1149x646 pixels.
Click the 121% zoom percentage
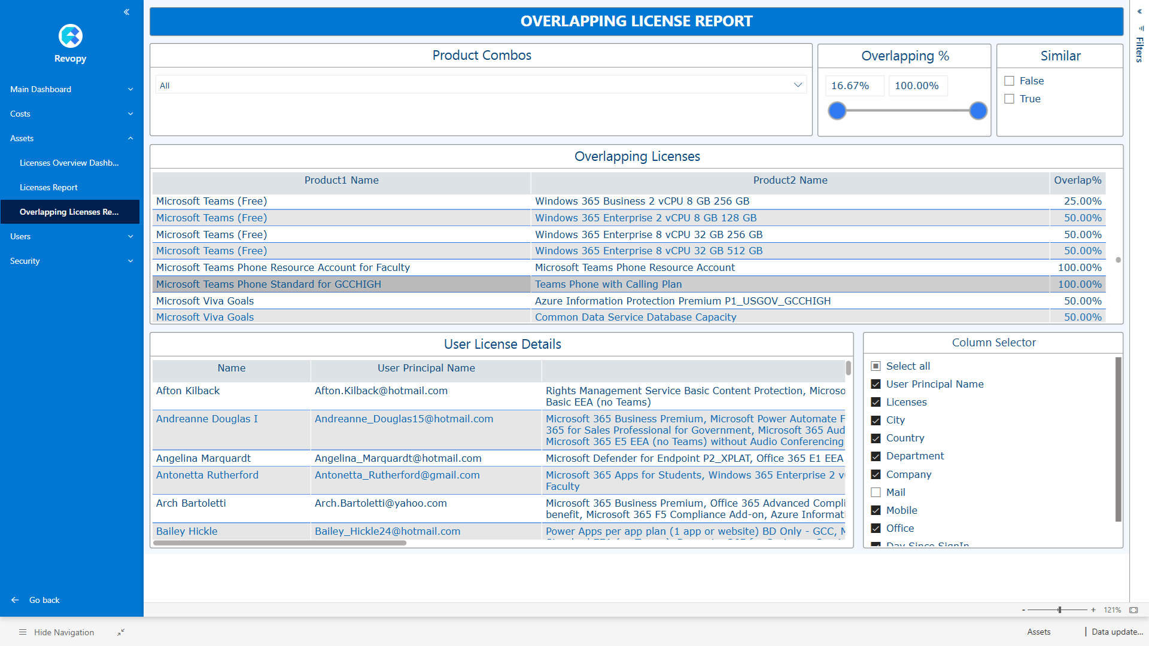coord(1112,610)
